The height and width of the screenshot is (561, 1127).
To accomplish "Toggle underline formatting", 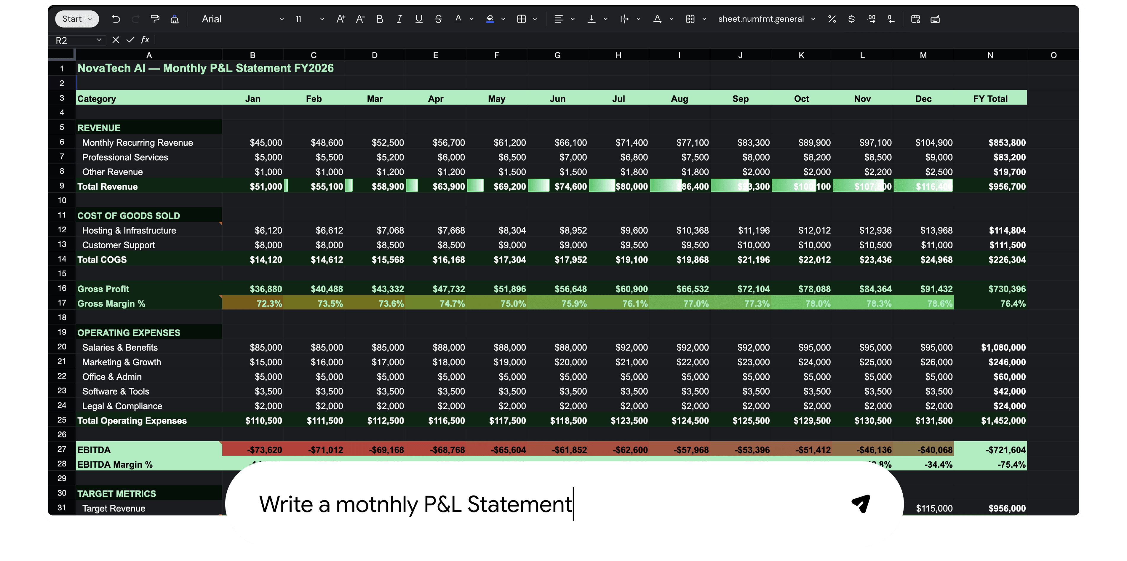I will [x=419, y=19].
